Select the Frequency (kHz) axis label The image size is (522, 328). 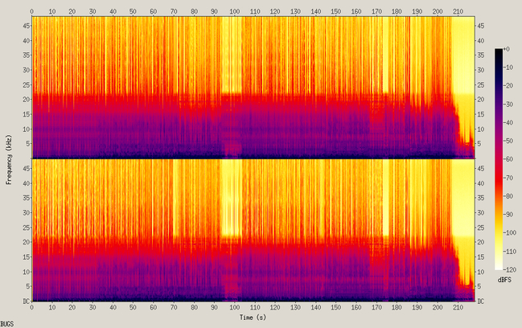[9, 159]
